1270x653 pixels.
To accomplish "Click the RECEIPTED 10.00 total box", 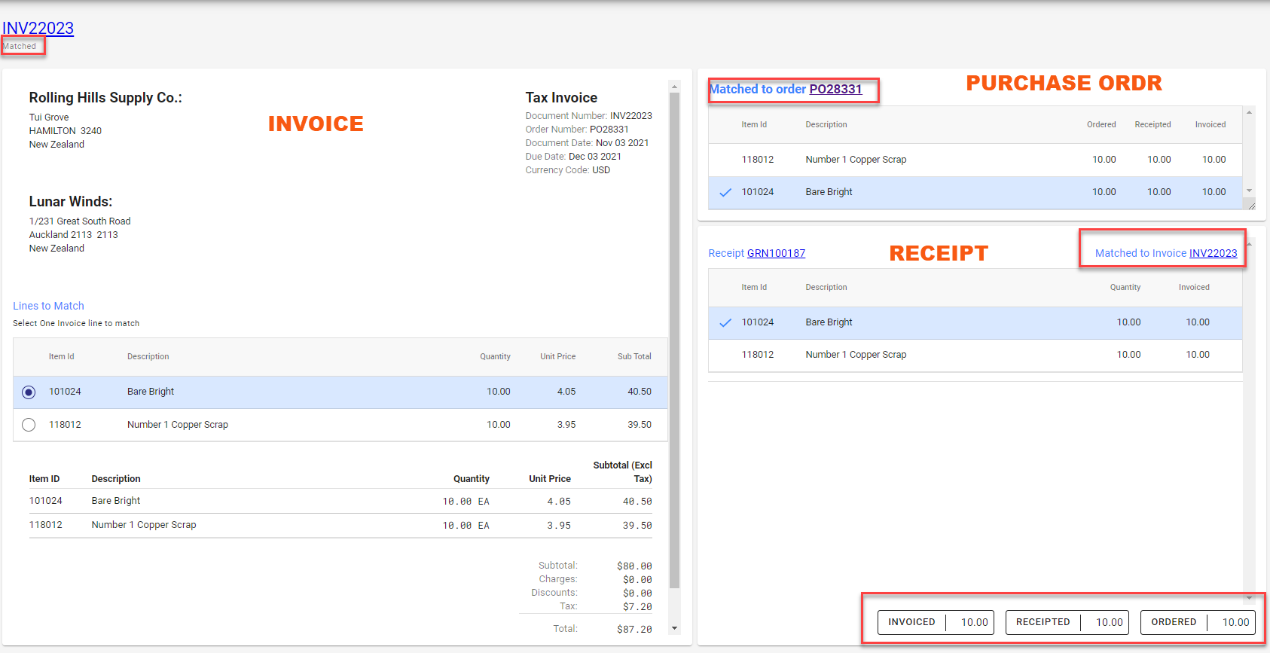I will pos(1067,622).
